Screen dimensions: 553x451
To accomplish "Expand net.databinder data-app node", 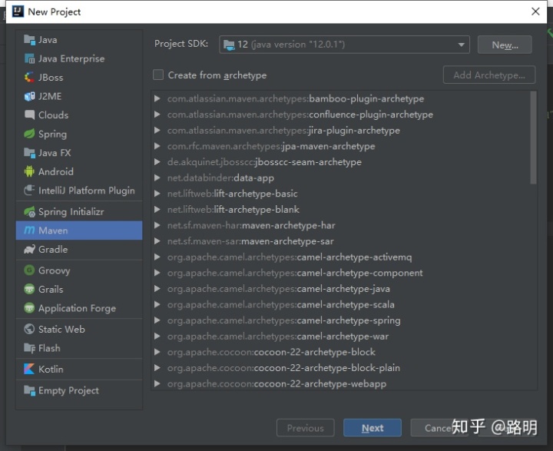I will 157,177.
